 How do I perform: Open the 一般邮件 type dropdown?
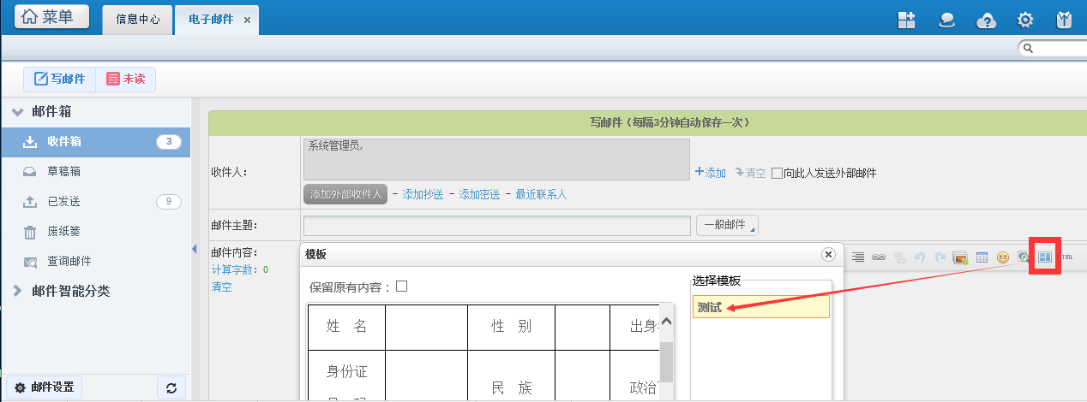click(727, 225)
